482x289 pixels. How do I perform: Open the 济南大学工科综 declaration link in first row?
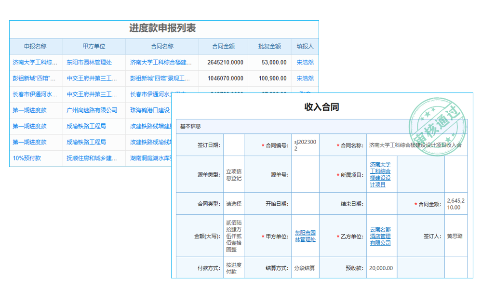(x=32, y=62)
